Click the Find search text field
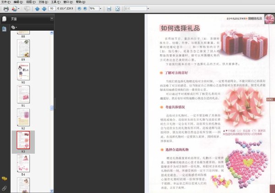Viewport: 275px width, 193px height. (135, 8)
